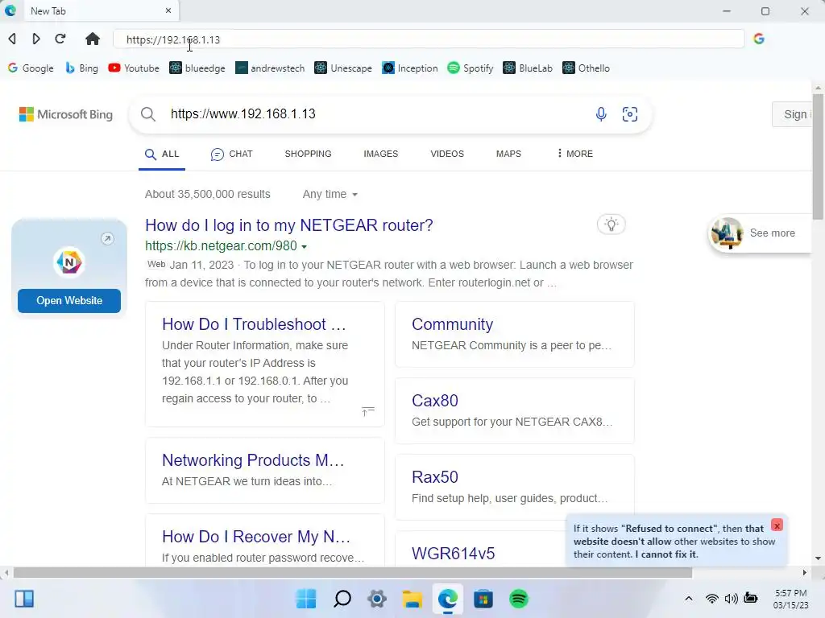
Task: Open the Spotify bookmark
Action: (x=471, y=68)
